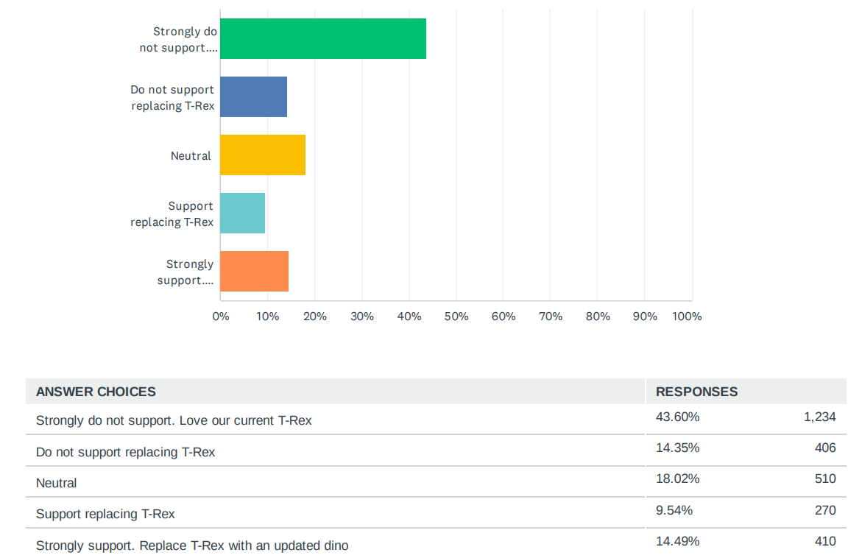Select the Do not support replacing T-Rex table row
This screenshot has height=558, width=862.
126,452
